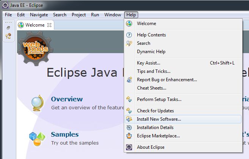Open Cheat Sheets...
The width and height of the screenshot is (249, 159).
point(183,88)
